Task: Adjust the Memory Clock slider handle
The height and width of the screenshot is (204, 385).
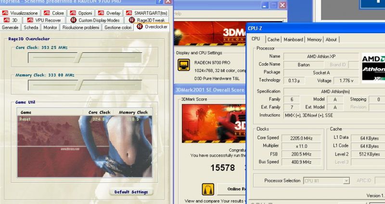Action: click(79, 85)
